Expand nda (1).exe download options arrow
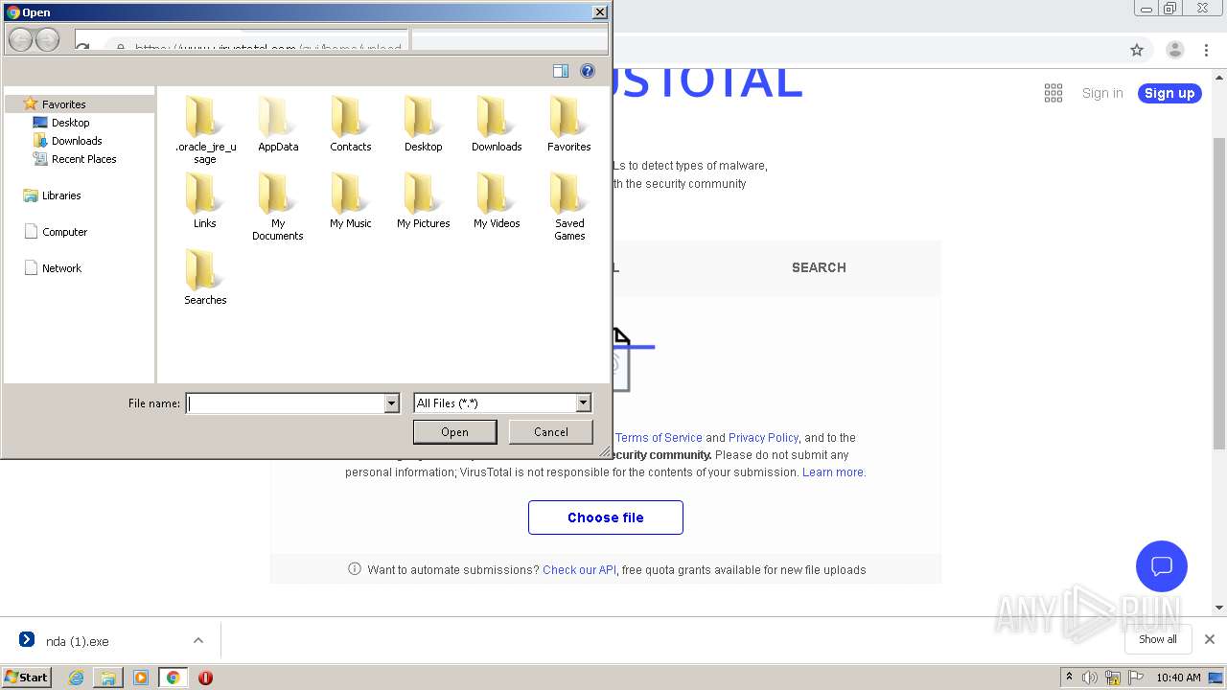The image size is (1227, 690). [x=198, y=641]
